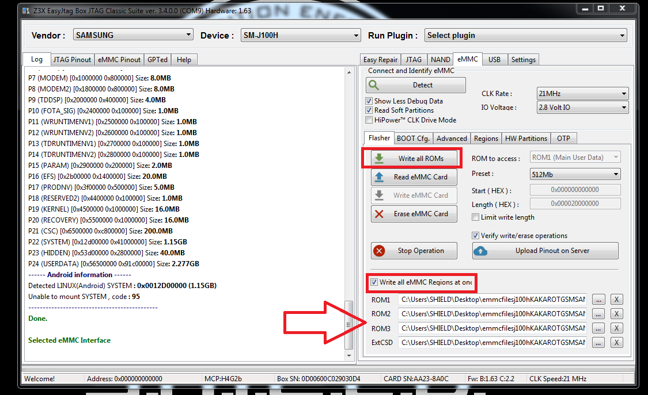Click Erase eMMC Card button

tap(414, 213)
